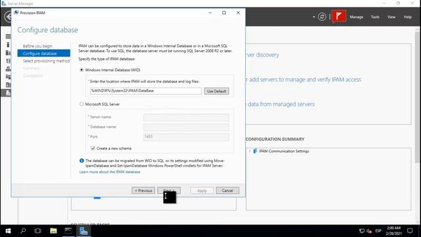Click the IPAM Communication Settings icon

click(x=255, y=151)
